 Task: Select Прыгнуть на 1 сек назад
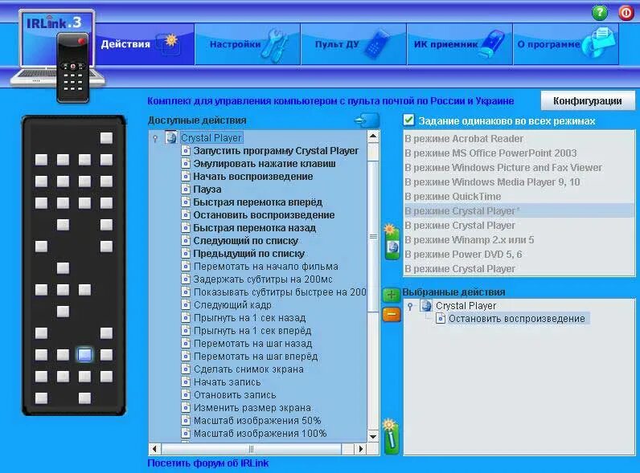click(x=249, y=318)
